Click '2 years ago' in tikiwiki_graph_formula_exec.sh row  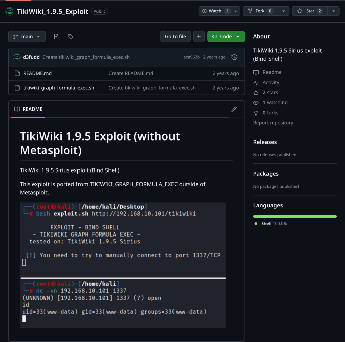225,88
